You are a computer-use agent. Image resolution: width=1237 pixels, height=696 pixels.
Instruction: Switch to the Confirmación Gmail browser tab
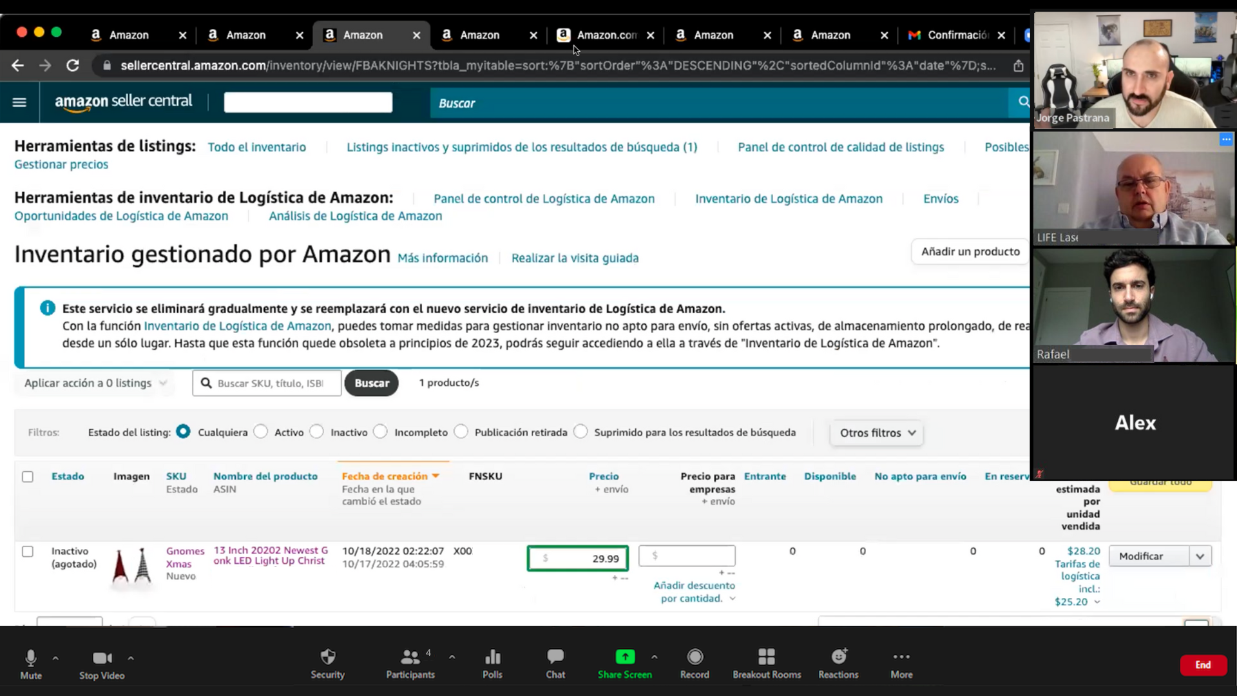click(x=957, y=35)
